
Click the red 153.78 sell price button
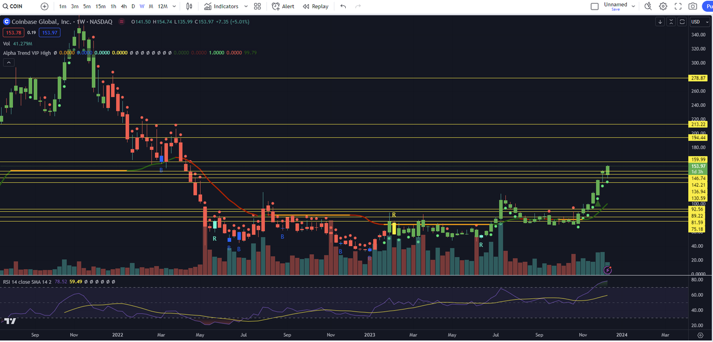click(x=14, y=33)
